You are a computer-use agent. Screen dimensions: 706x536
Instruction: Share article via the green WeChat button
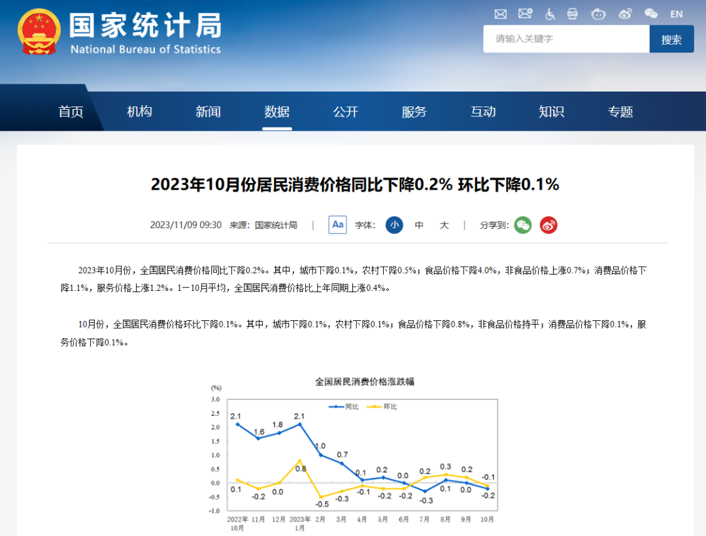coord(522,225)
